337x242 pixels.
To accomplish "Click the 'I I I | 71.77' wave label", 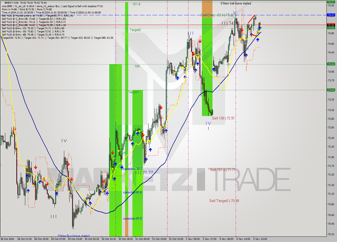I will 144,173.
